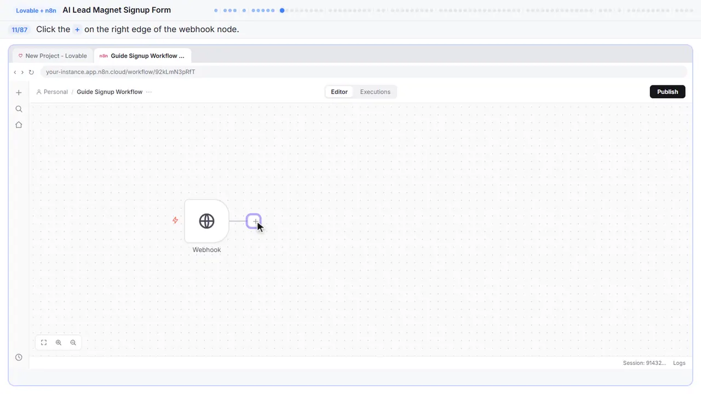This screenshot has width=701, height=394.
Task: Click the red lightning trigger icon
Action: (x=175, y=221)
